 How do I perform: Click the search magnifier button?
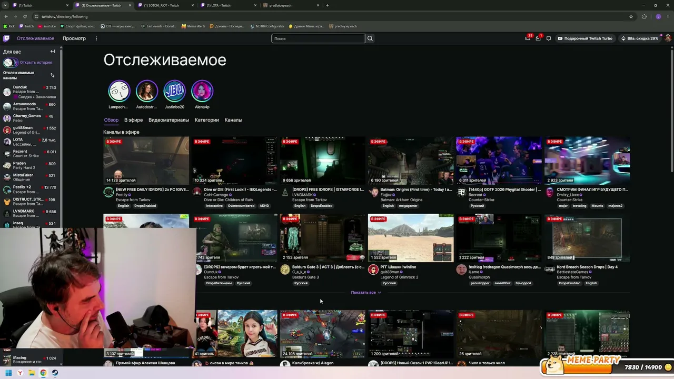pyautogui.click(x=370, y=38)
